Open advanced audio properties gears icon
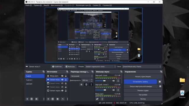This screenshot has height=106, width=189. 97,99
